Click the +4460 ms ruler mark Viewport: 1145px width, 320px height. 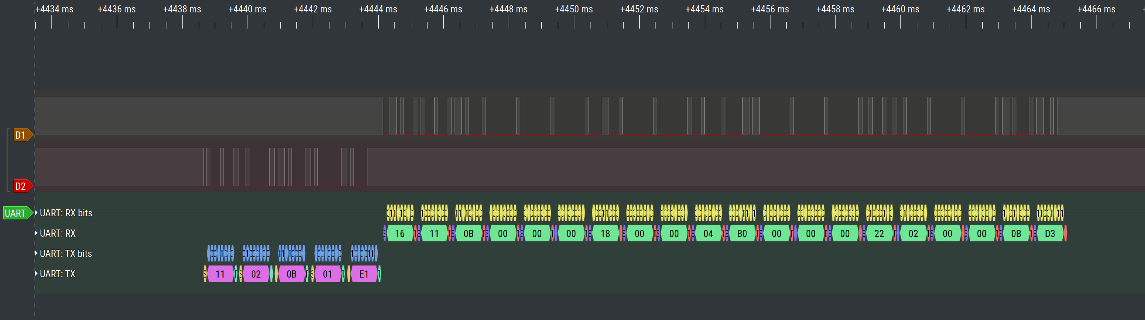click(900, 9)
